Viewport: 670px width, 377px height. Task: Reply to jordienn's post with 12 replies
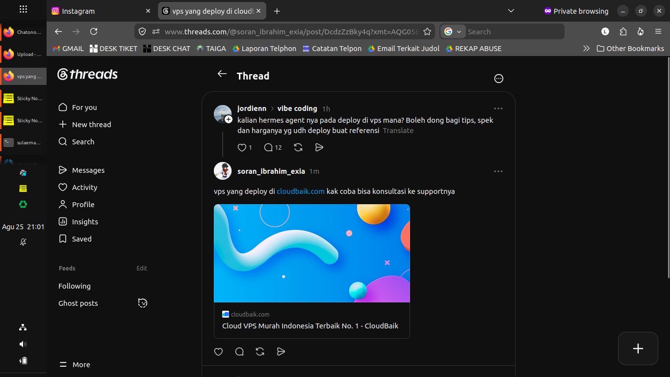click(273, 147)
